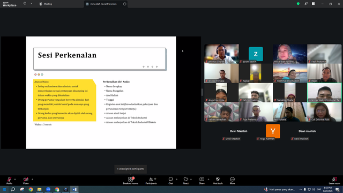Select Johannes Welky's highlighted video tile
The image size is (343, 193).
click(x=324, y=92)
